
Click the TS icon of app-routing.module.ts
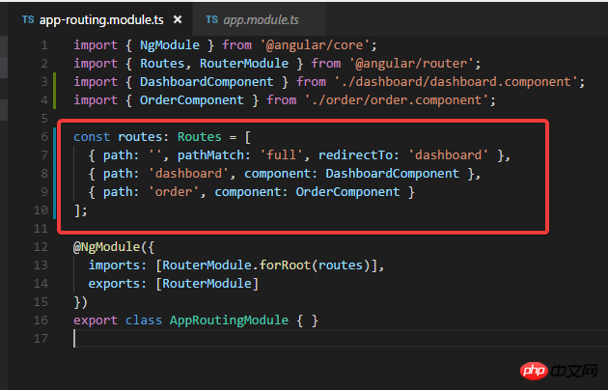tap(28, 19)
